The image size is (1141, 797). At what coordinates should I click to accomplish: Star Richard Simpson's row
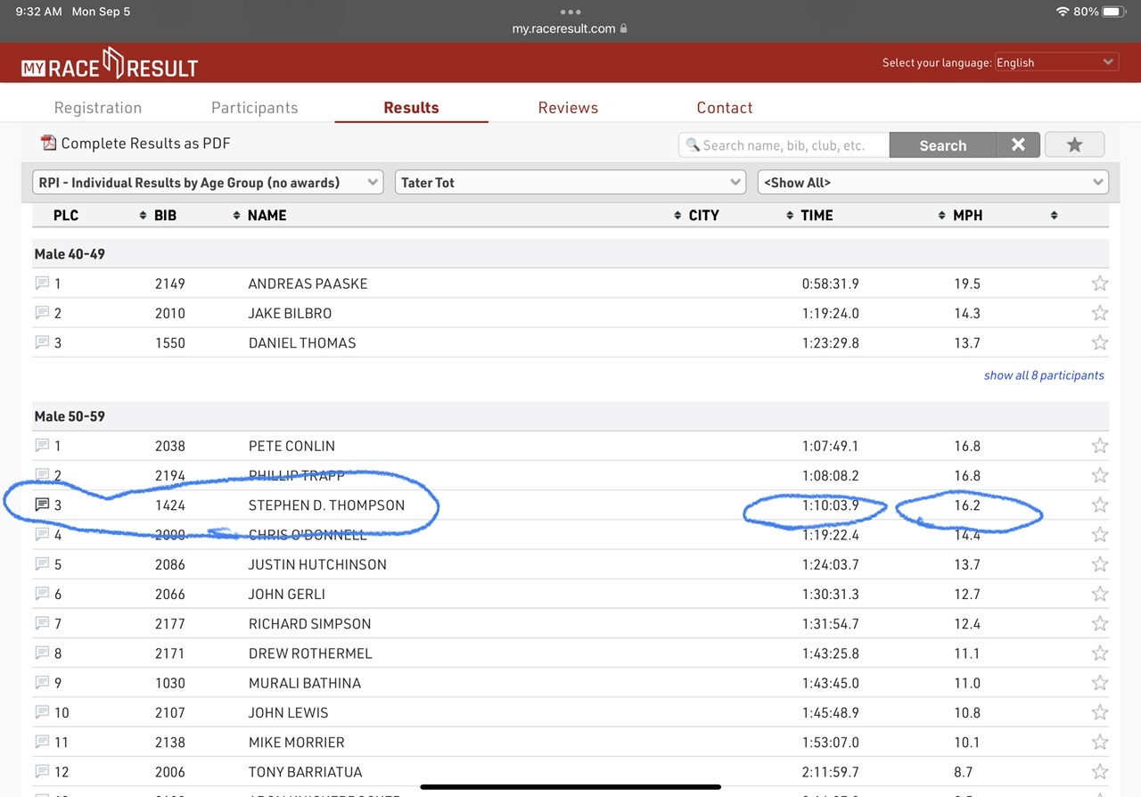point(1100,624)
